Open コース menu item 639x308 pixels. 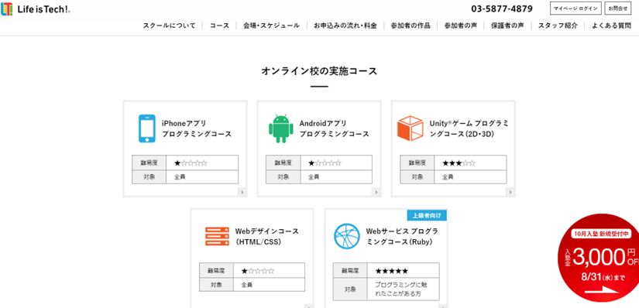coord(219,26)
